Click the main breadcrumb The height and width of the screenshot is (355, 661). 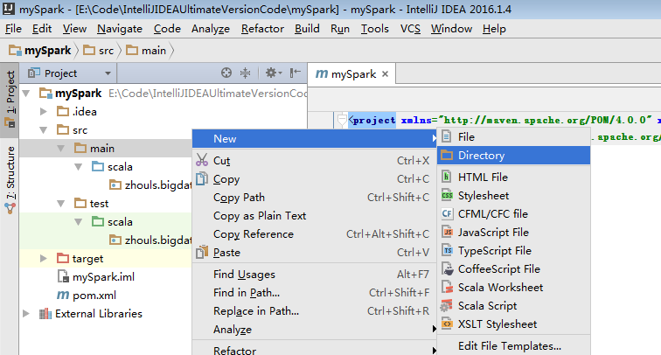click(x=146, y=51)
